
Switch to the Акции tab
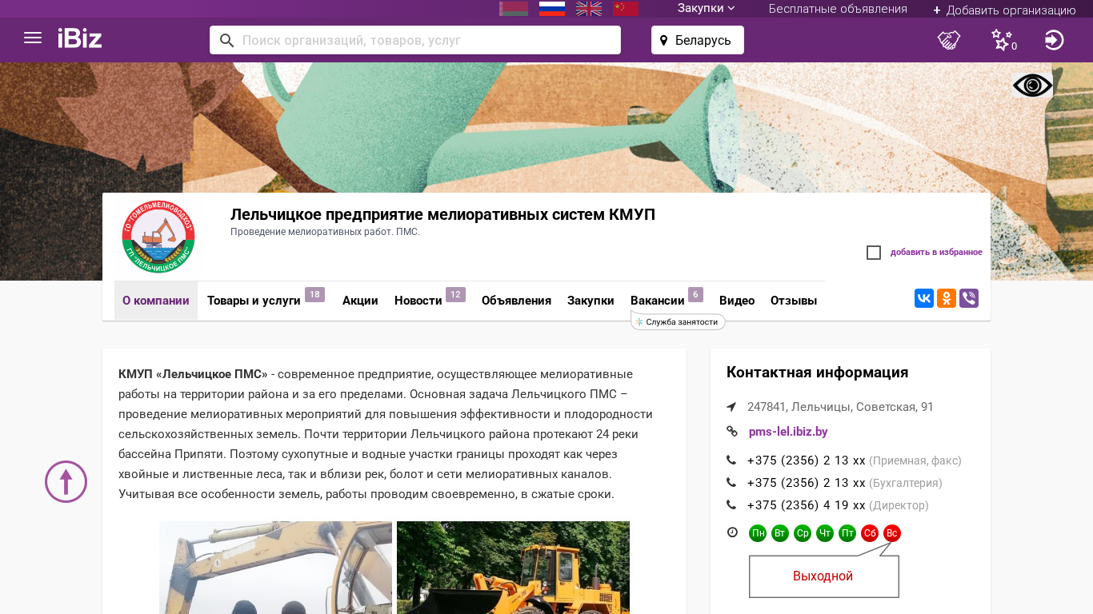[360, 301]
